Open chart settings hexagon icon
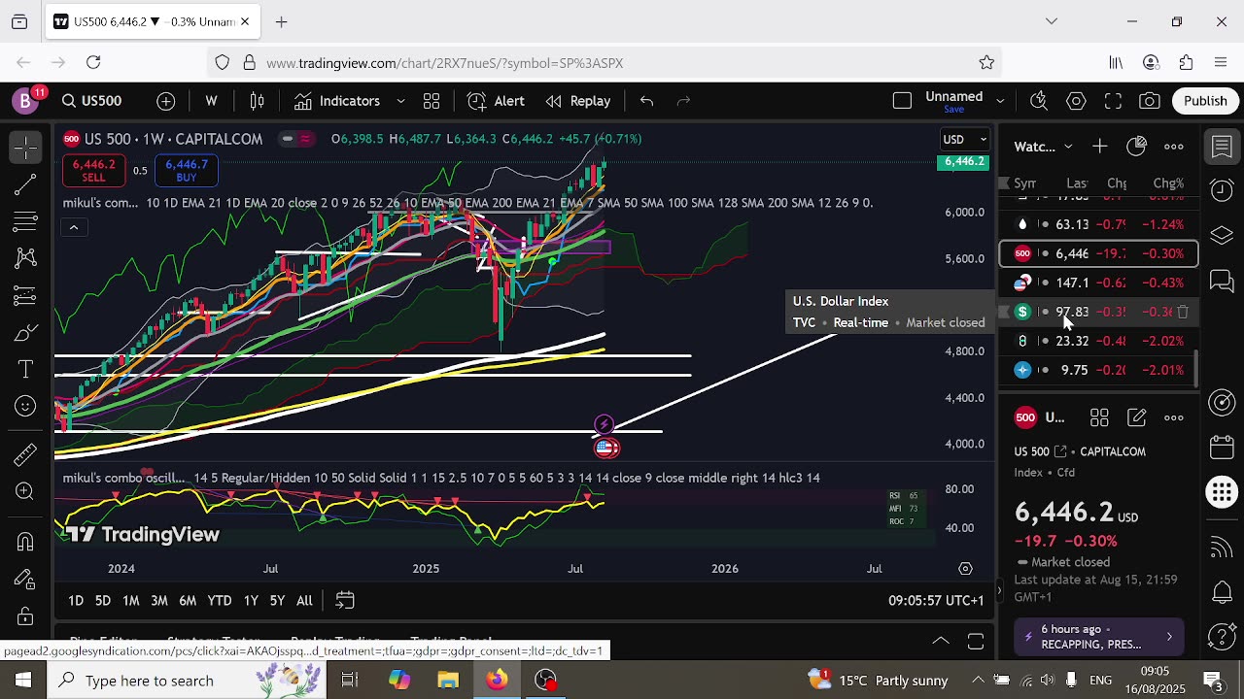This screenshot has width=1244, height=699. click(x=1076, y=101)
